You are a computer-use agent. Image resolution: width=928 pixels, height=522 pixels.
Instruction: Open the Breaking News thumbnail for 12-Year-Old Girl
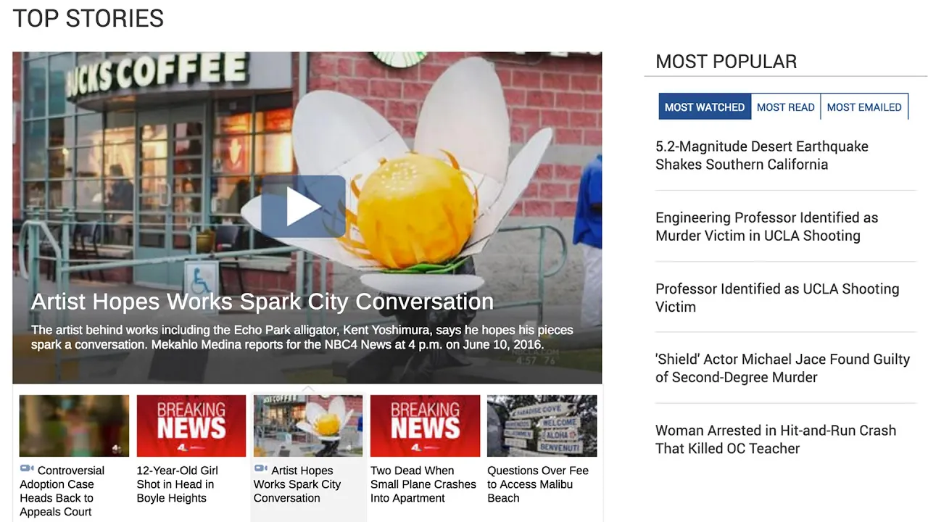coord(191,426)
